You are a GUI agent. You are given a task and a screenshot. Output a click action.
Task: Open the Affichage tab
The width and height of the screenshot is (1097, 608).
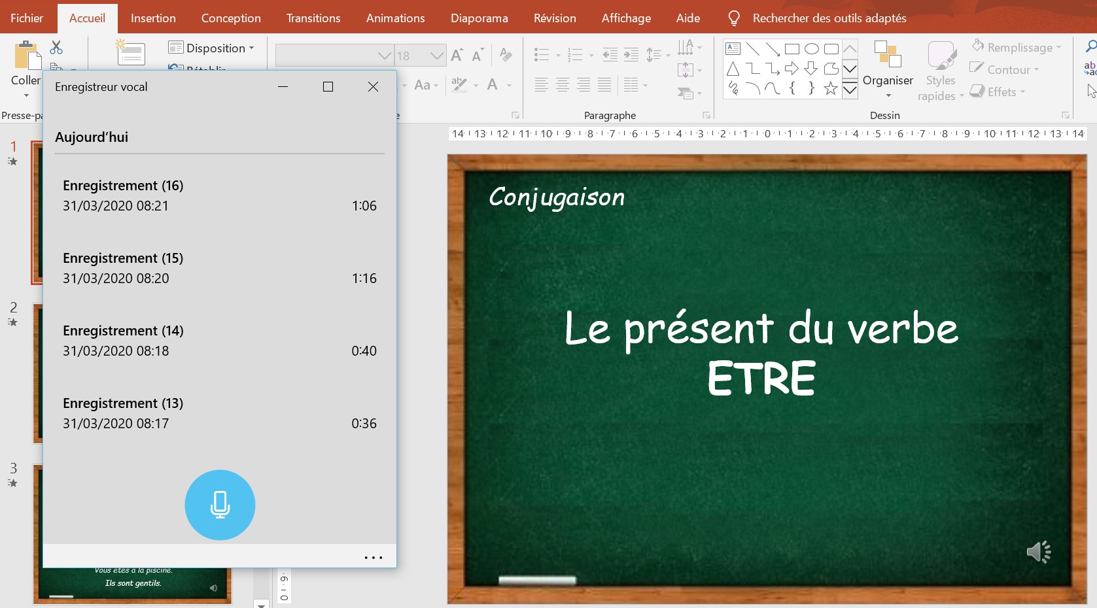tap(626, 18)
